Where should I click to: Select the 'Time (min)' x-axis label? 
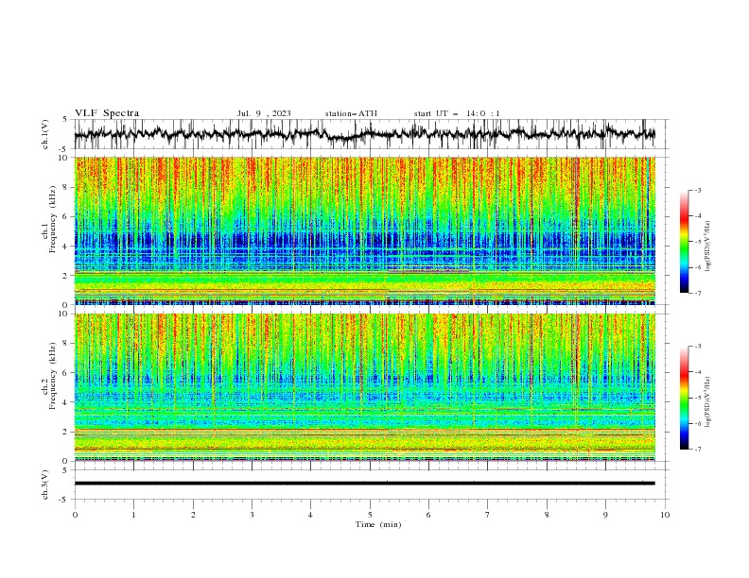coord(378,524)
